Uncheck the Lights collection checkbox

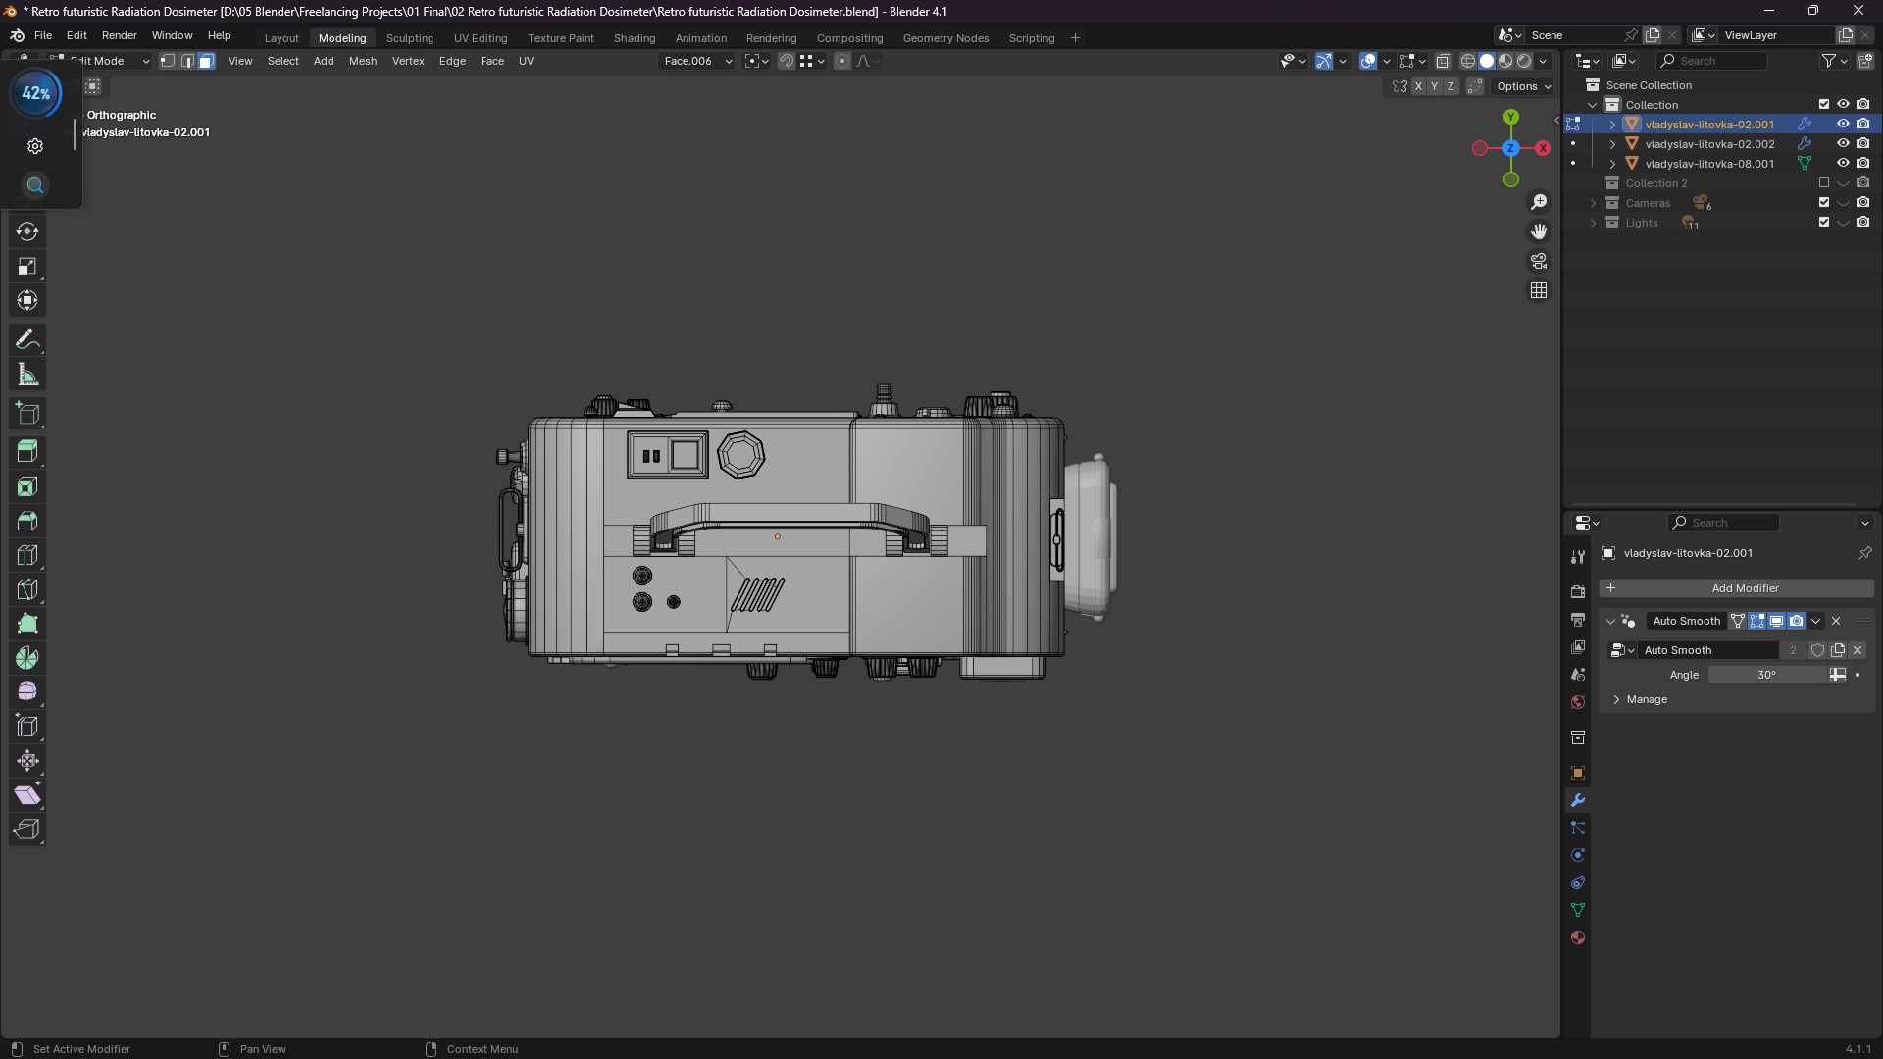(1824, 223)
